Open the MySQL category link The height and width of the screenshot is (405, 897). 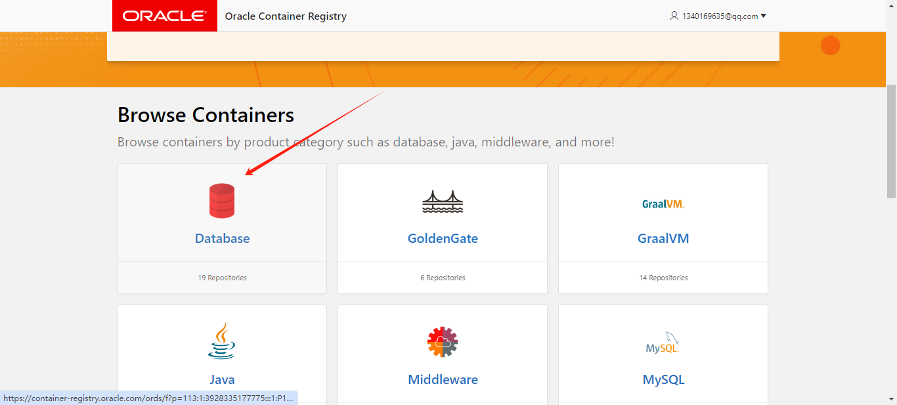coord(663,379)
